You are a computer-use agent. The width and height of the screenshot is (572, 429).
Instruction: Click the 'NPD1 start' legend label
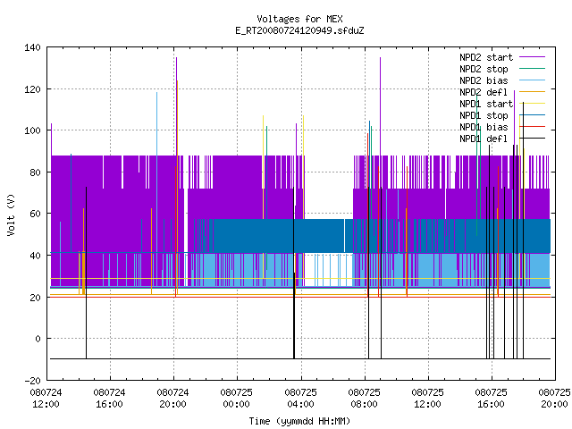[486, 104]
